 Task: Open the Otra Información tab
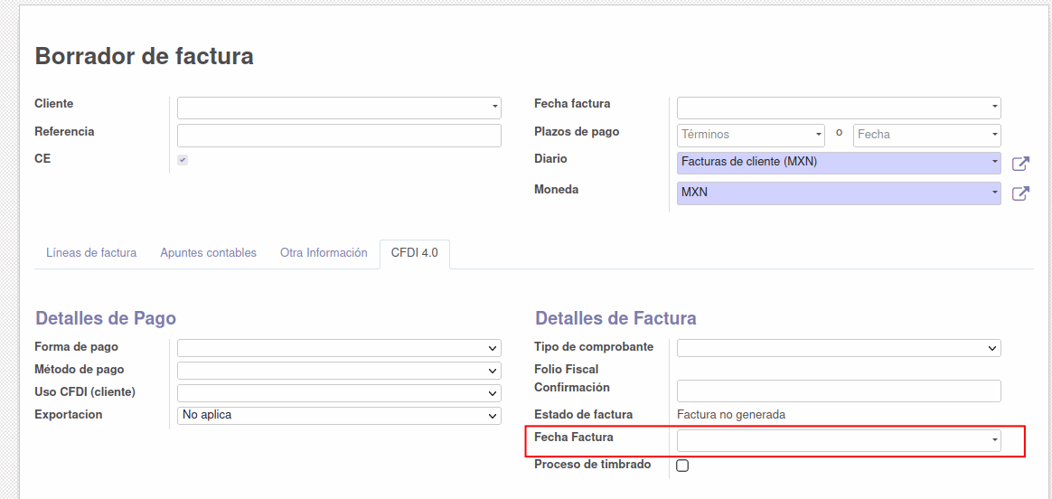pyautogui.click(x=324, y=253)
